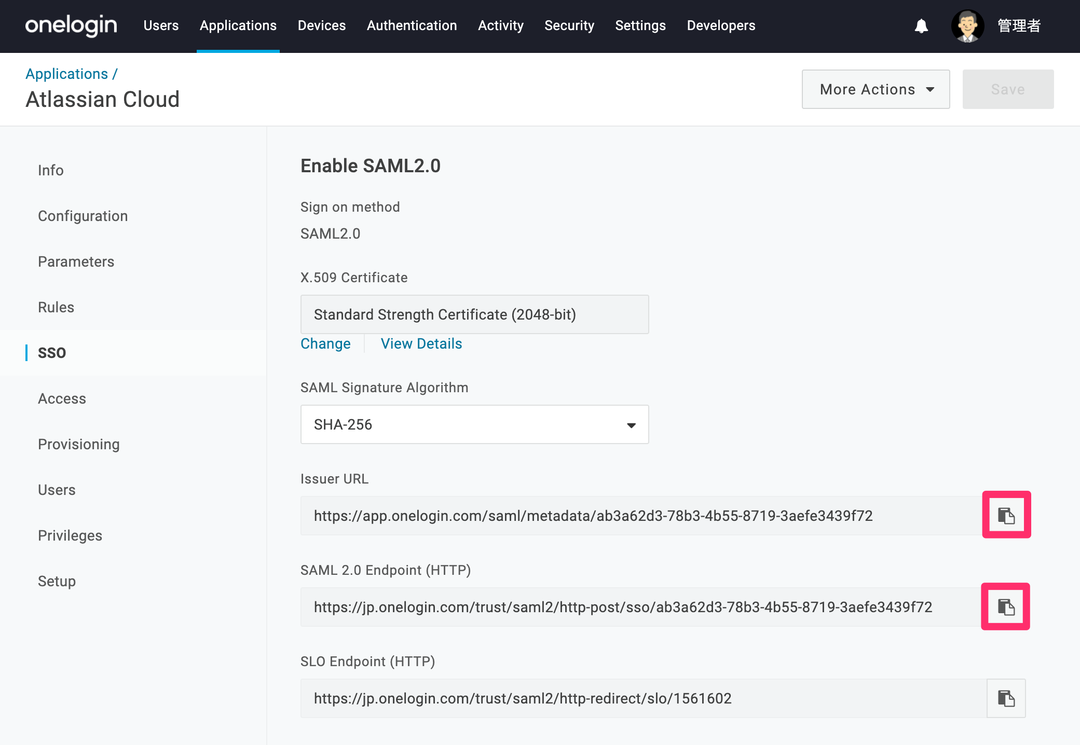This screenshot has width=1080, height=745.
Task: Click the Save button
Action: [x=1008, y=89]
